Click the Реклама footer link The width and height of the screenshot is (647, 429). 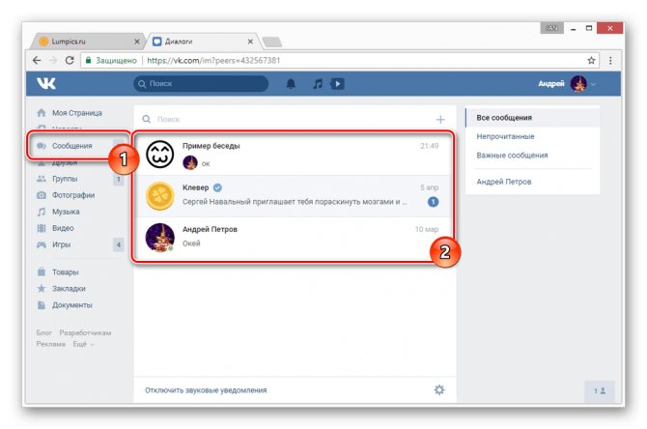point(51,344)
